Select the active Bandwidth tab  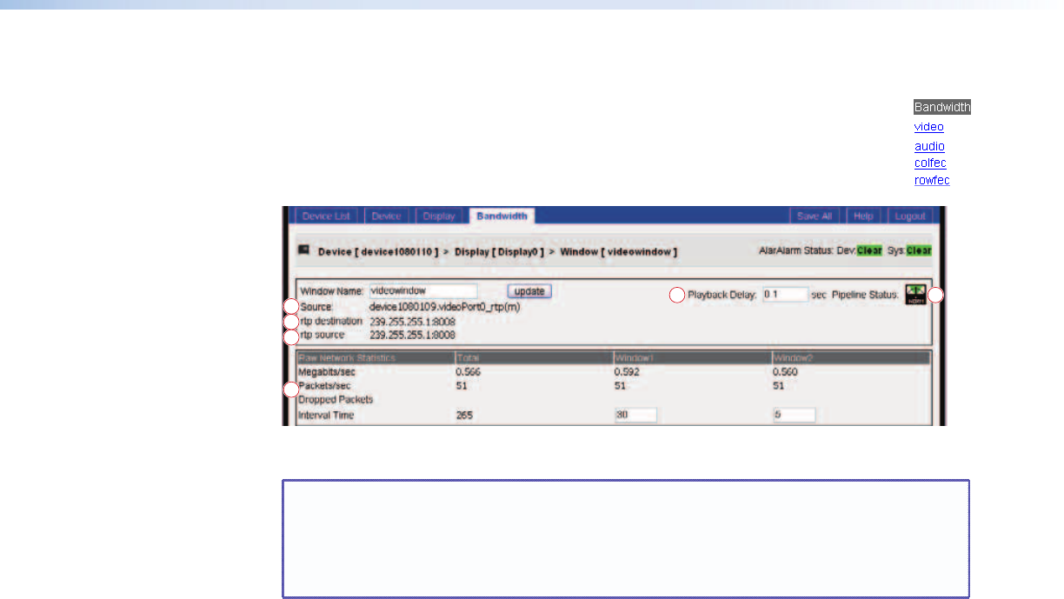click(x=502, y=216)
